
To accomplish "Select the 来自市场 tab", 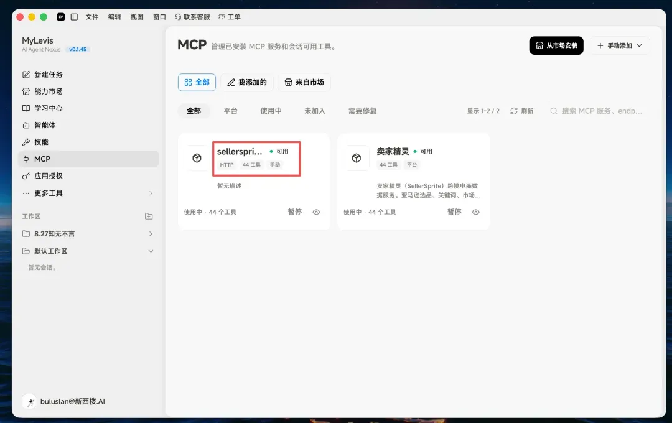I will [304, 82].
